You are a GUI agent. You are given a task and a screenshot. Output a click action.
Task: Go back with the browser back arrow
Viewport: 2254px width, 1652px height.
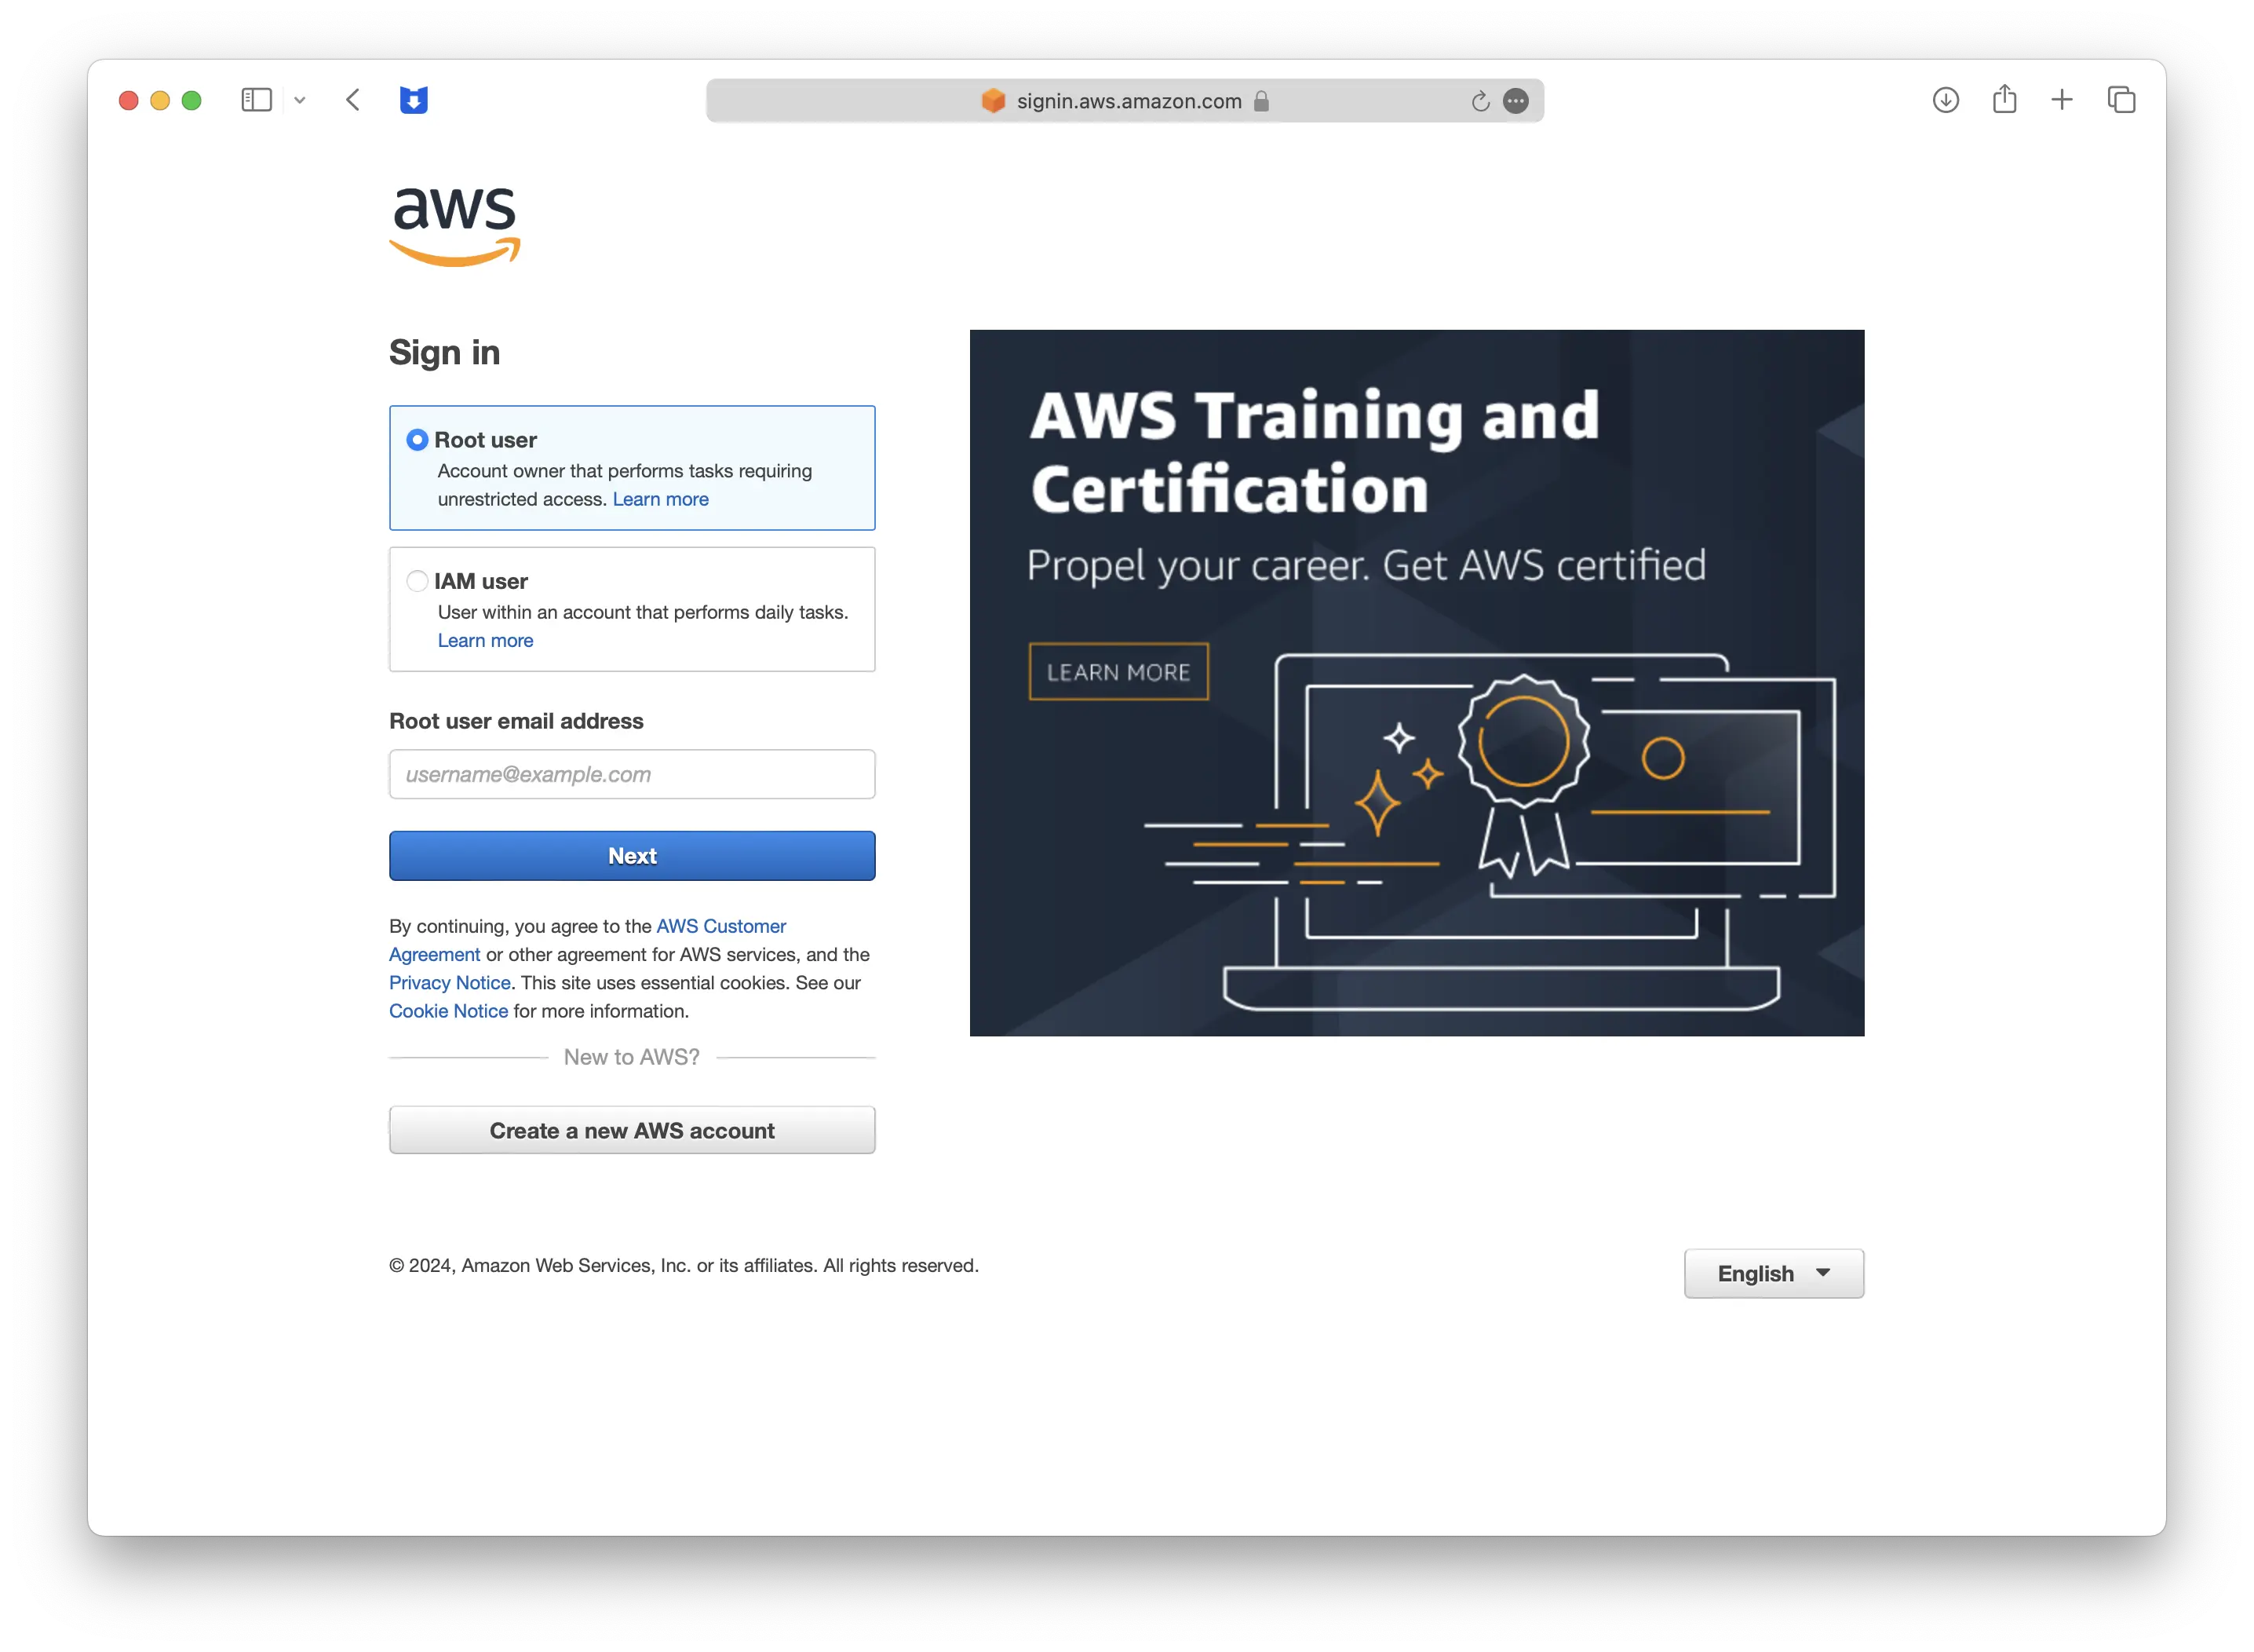[x=353, y=100]
